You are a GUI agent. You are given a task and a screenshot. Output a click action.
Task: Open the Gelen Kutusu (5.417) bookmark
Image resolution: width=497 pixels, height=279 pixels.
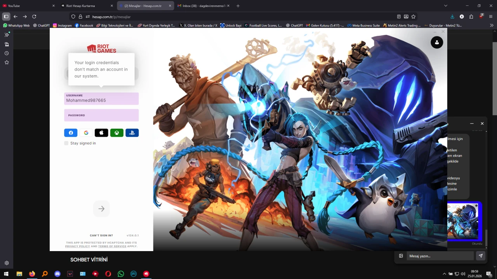(x=325, y=26)
